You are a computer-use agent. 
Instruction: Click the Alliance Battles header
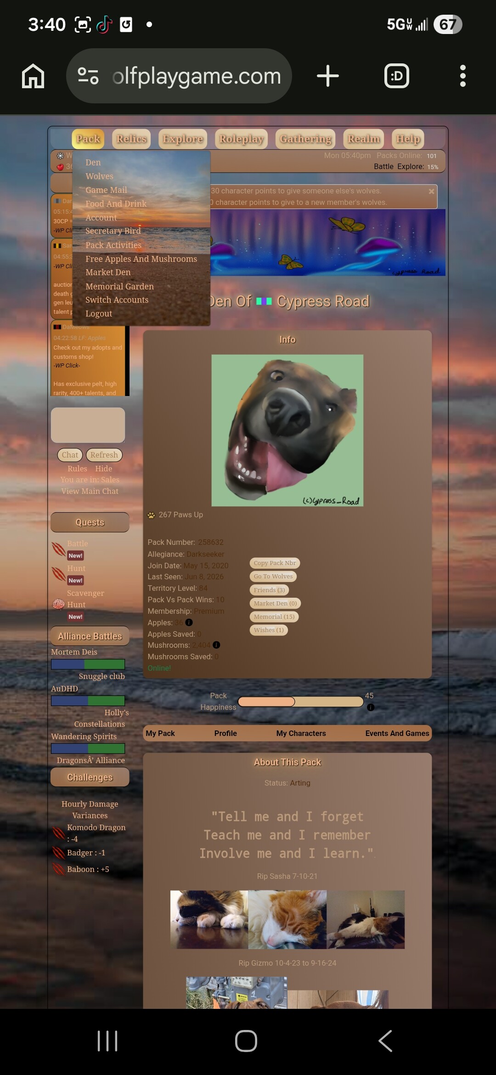[x=90, y=636]
